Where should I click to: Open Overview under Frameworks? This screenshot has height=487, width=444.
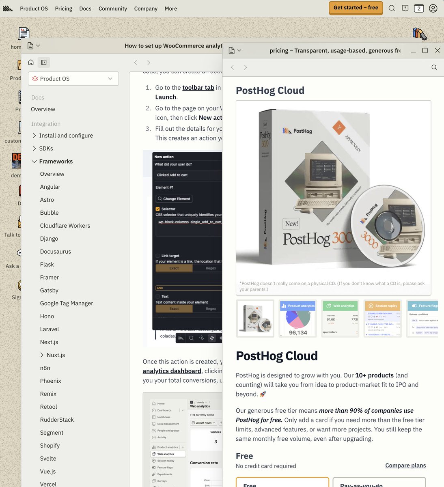[x=52, y=174]
